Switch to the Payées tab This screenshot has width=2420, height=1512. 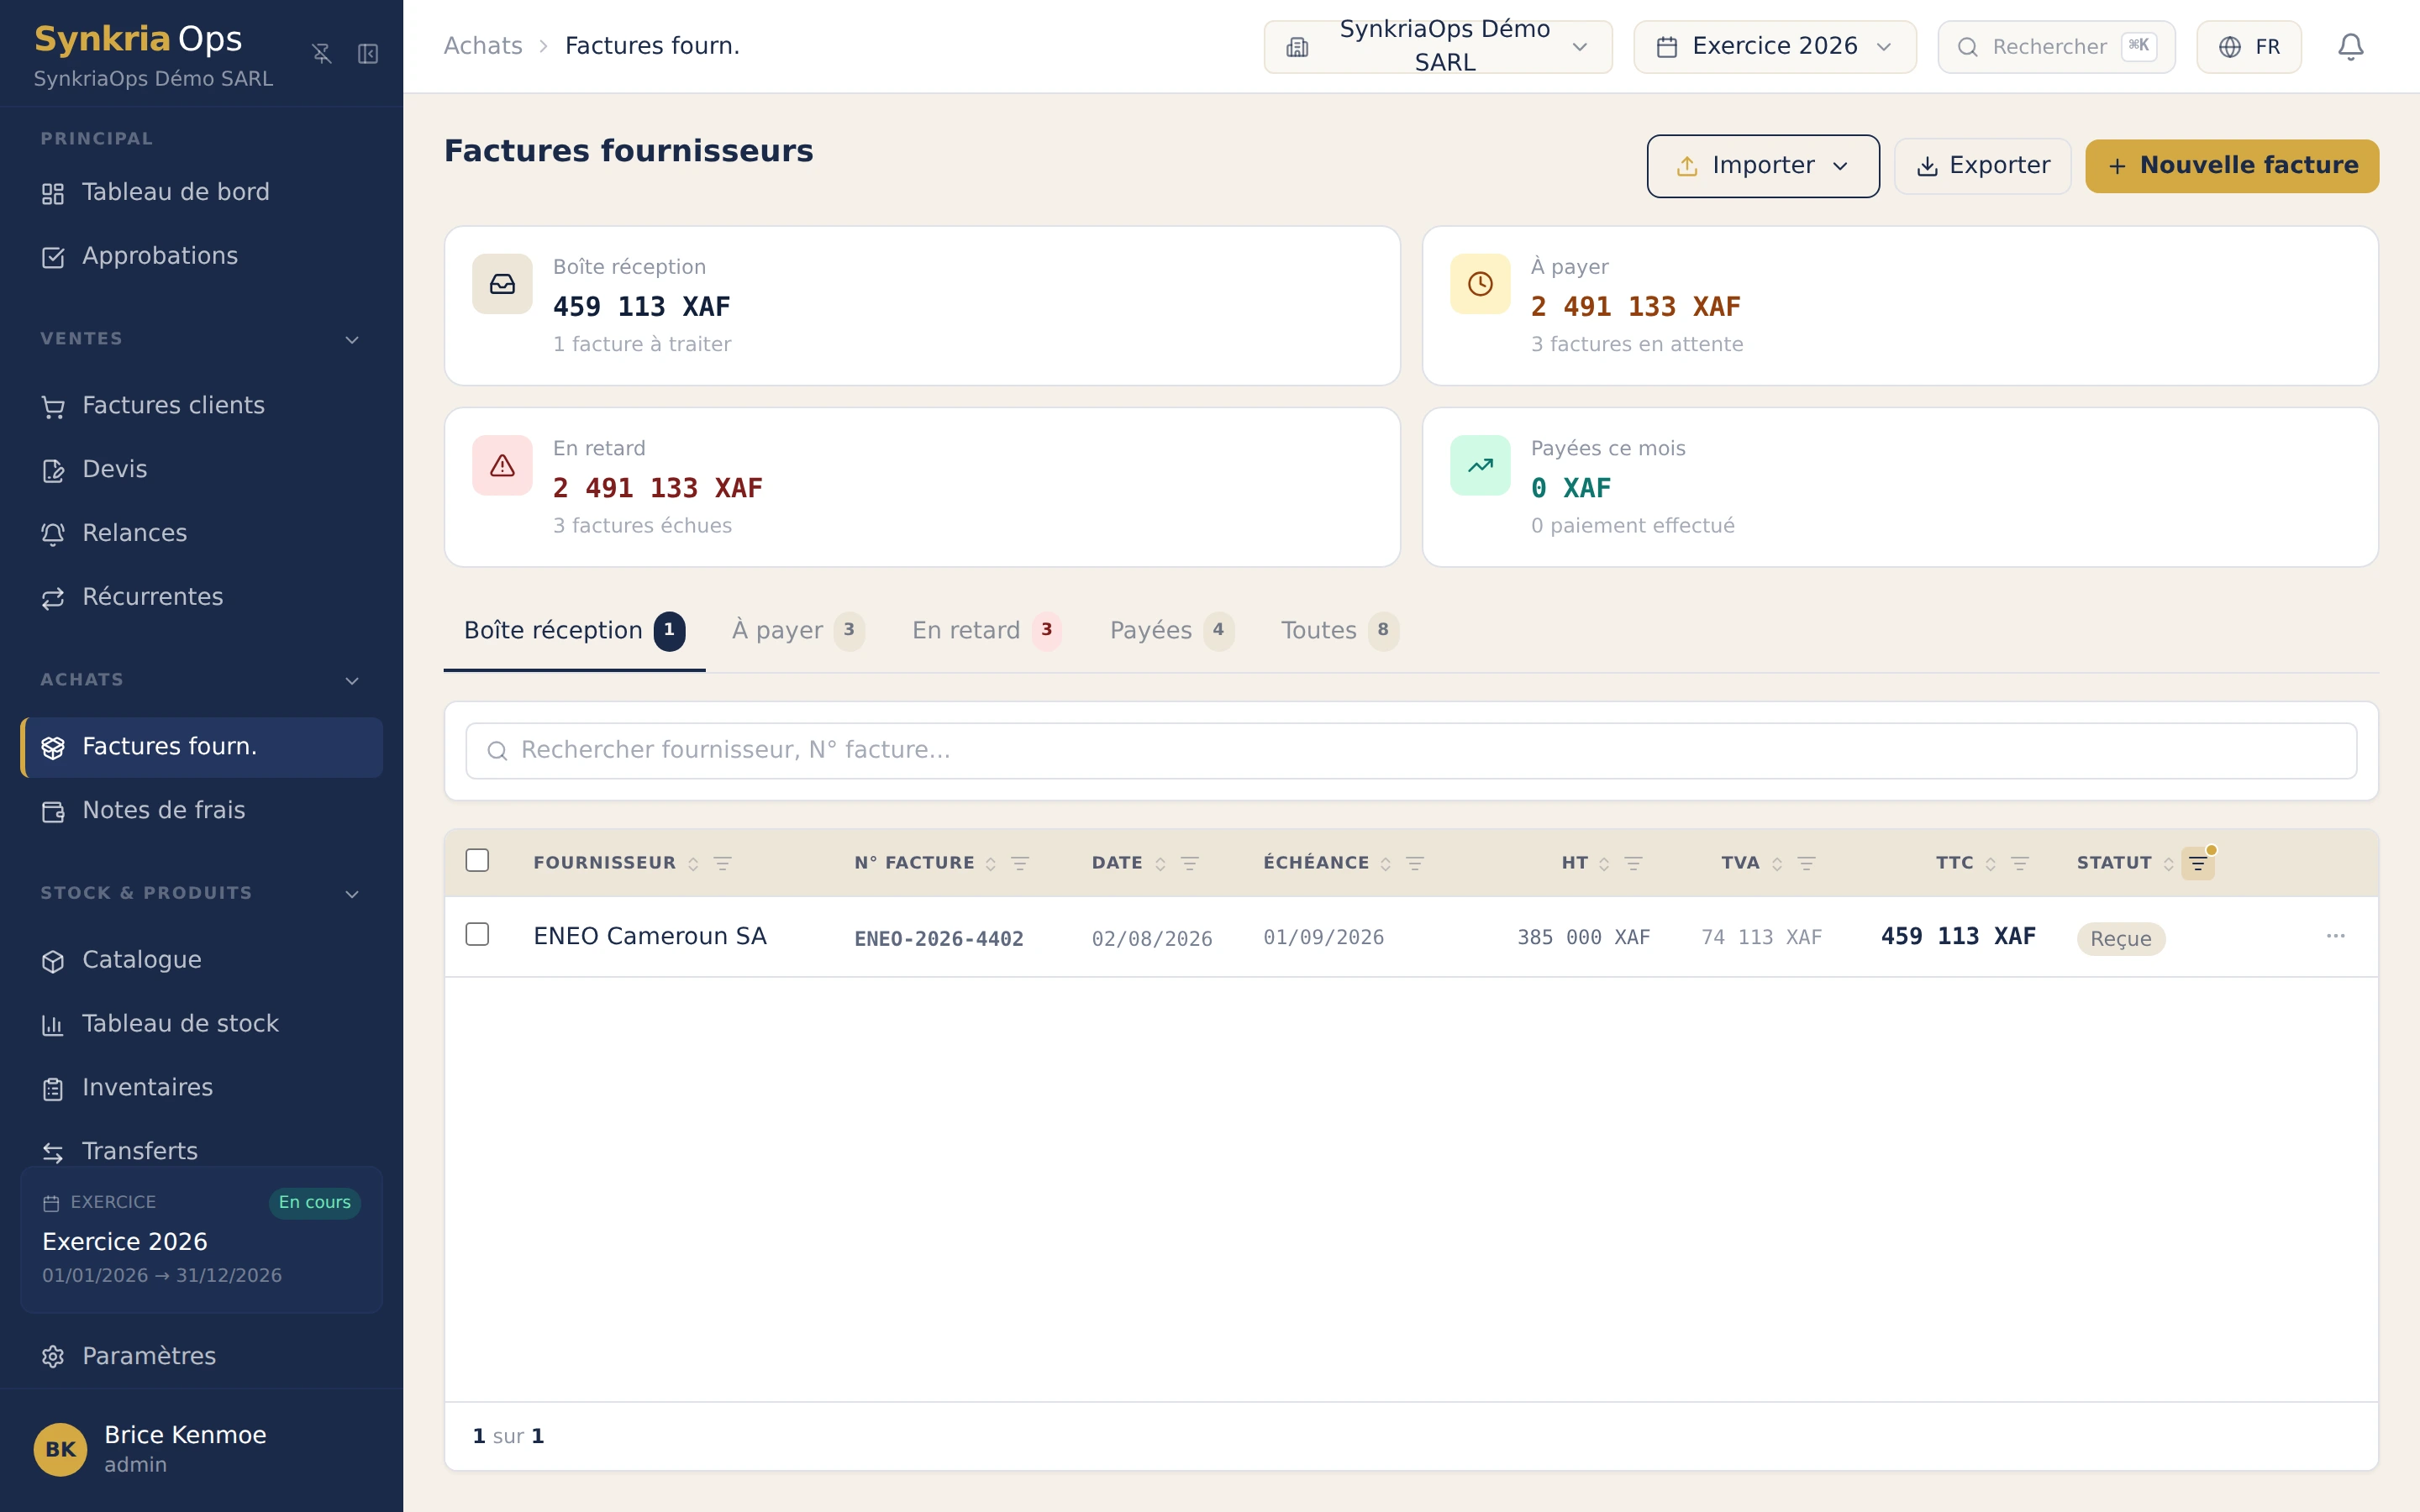point(1171,631)
